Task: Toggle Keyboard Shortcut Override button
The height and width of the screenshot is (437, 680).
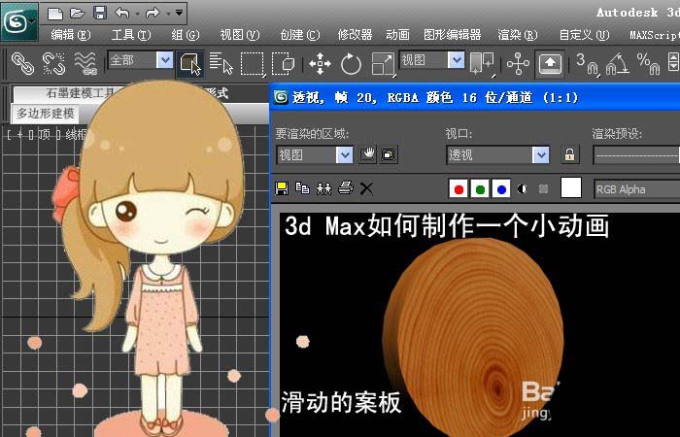Action: 550,64
